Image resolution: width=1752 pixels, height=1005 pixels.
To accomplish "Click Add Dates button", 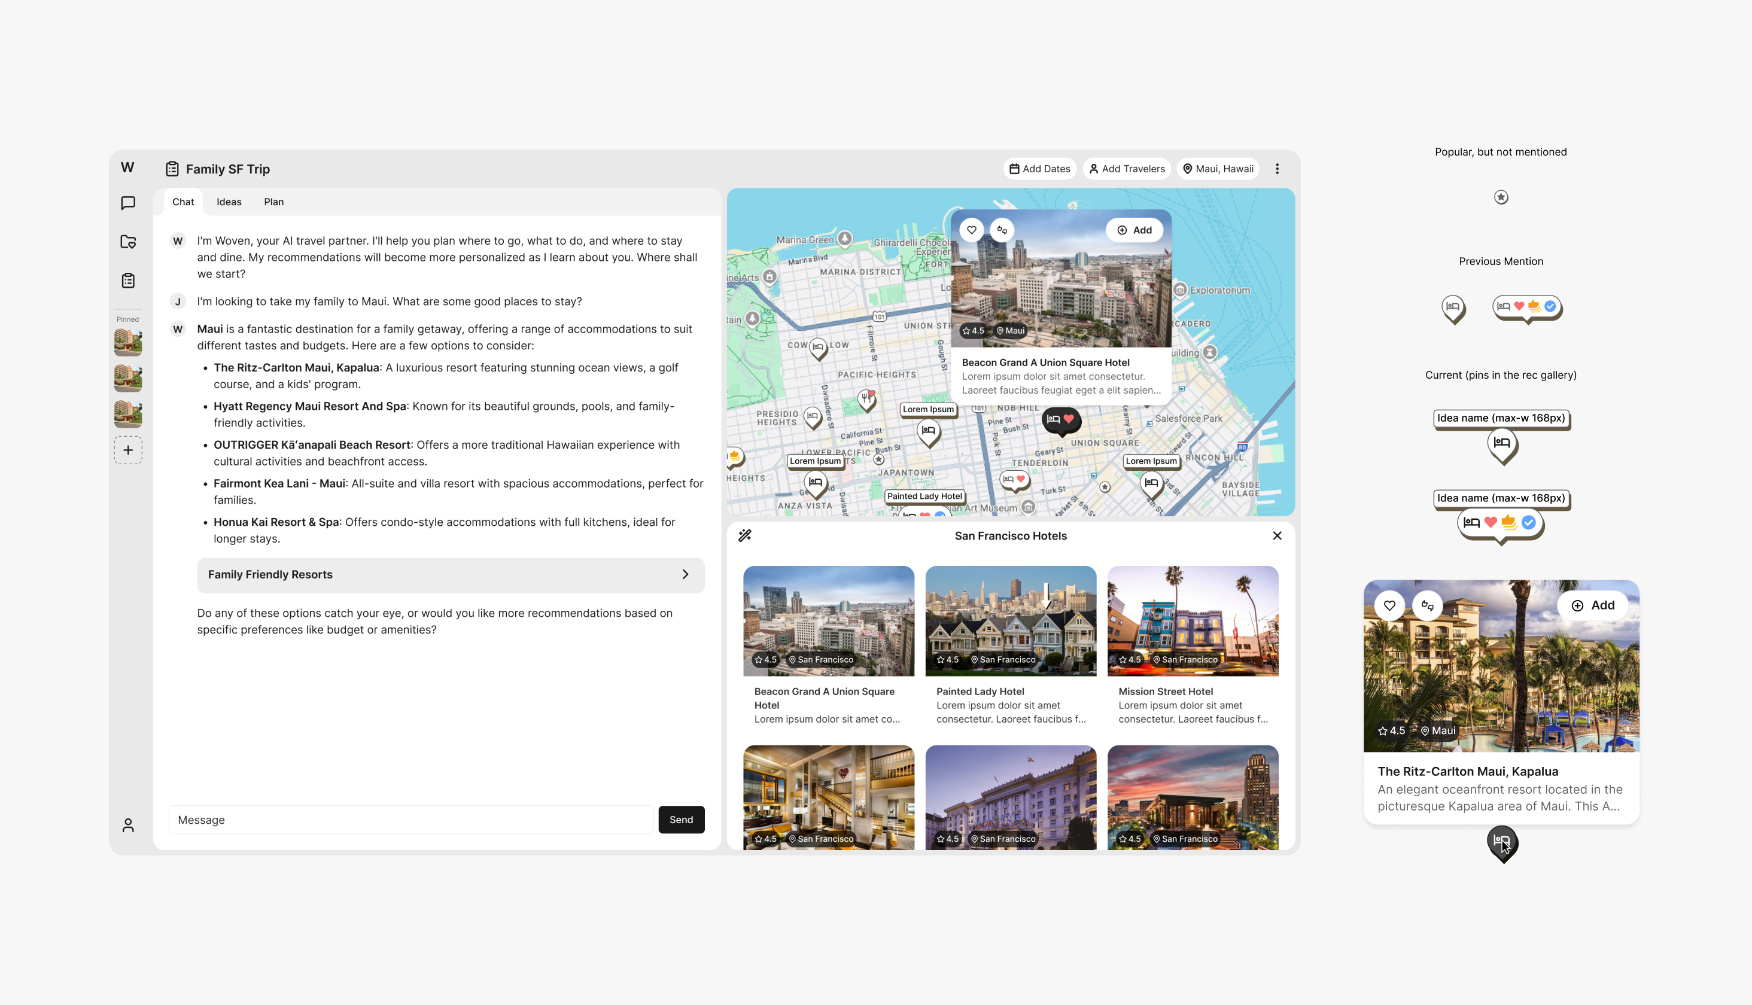I will point(1039,169).
